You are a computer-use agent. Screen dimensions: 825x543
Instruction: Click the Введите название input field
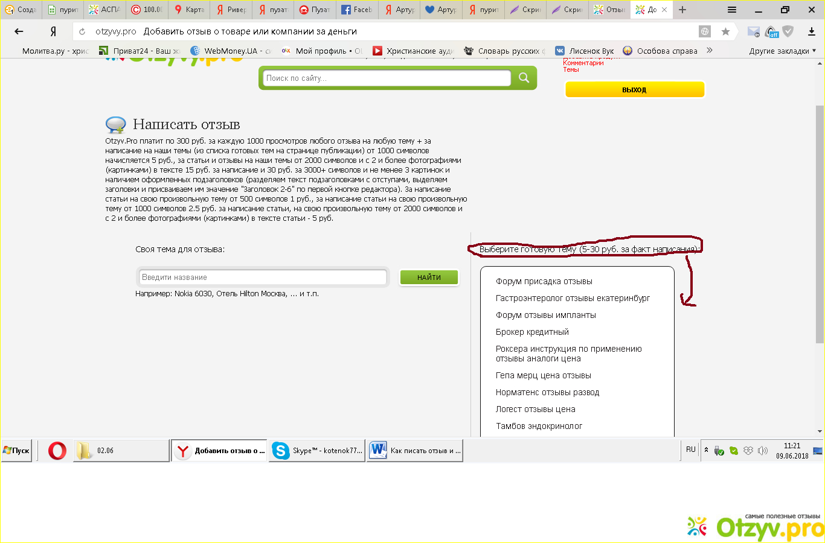point(263,278)
